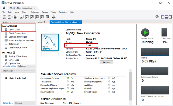Click the MySQL Server dolphin logo
This screenshot has width=173, height=106.
(x=50, y=43)
